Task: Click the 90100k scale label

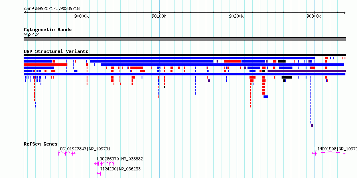Action: (x=159, y=16)
